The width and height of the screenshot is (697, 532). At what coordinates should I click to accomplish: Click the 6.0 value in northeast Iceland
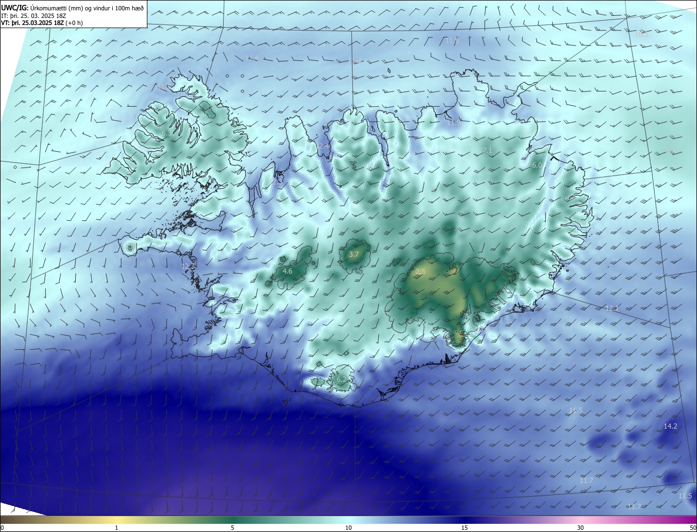pyautogui.click(x=537, y=165)
